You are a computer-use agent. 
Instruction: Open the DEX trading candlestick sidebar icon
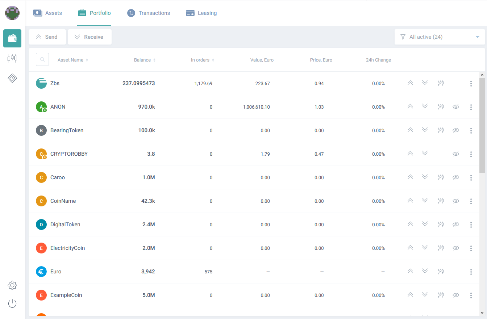[x=12, y=58]
